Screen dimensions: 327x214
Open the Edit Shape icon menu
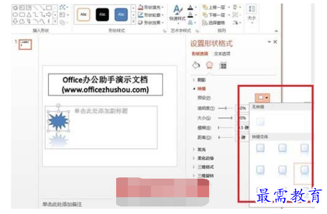coord(63,8)
